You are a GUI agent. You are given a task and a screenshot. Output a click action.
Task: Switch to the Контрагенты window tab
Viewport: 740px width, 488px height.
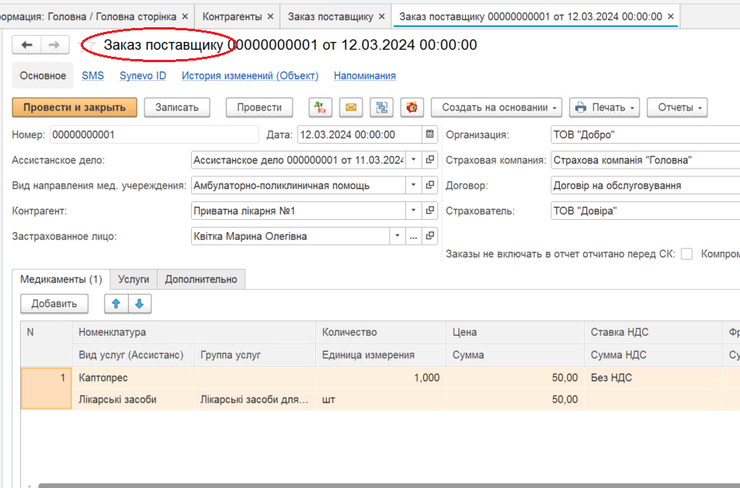click(238, 16)
